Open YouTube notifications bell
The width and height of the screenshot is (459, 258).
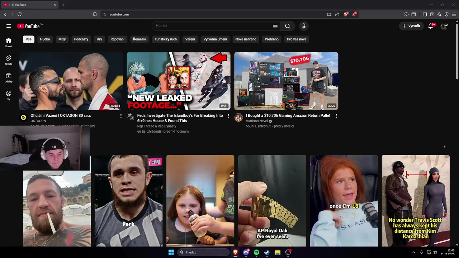[x=431, y=26]
